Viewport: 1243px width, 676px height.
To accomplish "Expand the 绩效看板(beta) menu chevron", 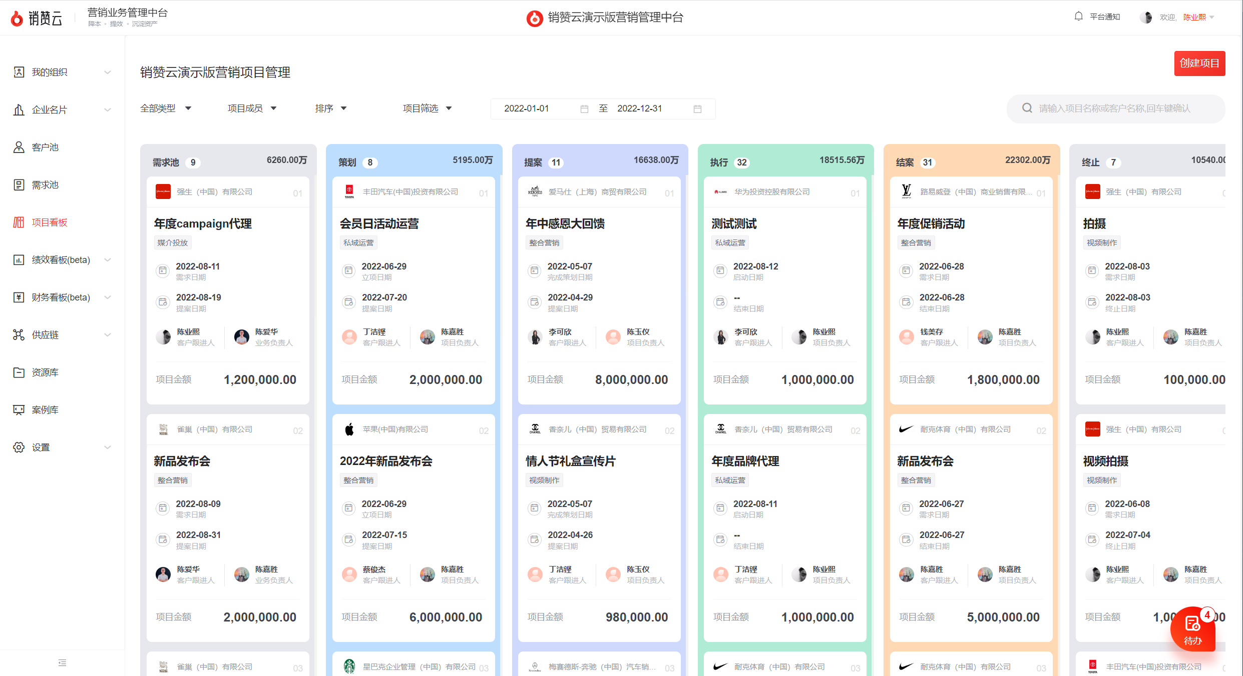I will click(107, 260).
